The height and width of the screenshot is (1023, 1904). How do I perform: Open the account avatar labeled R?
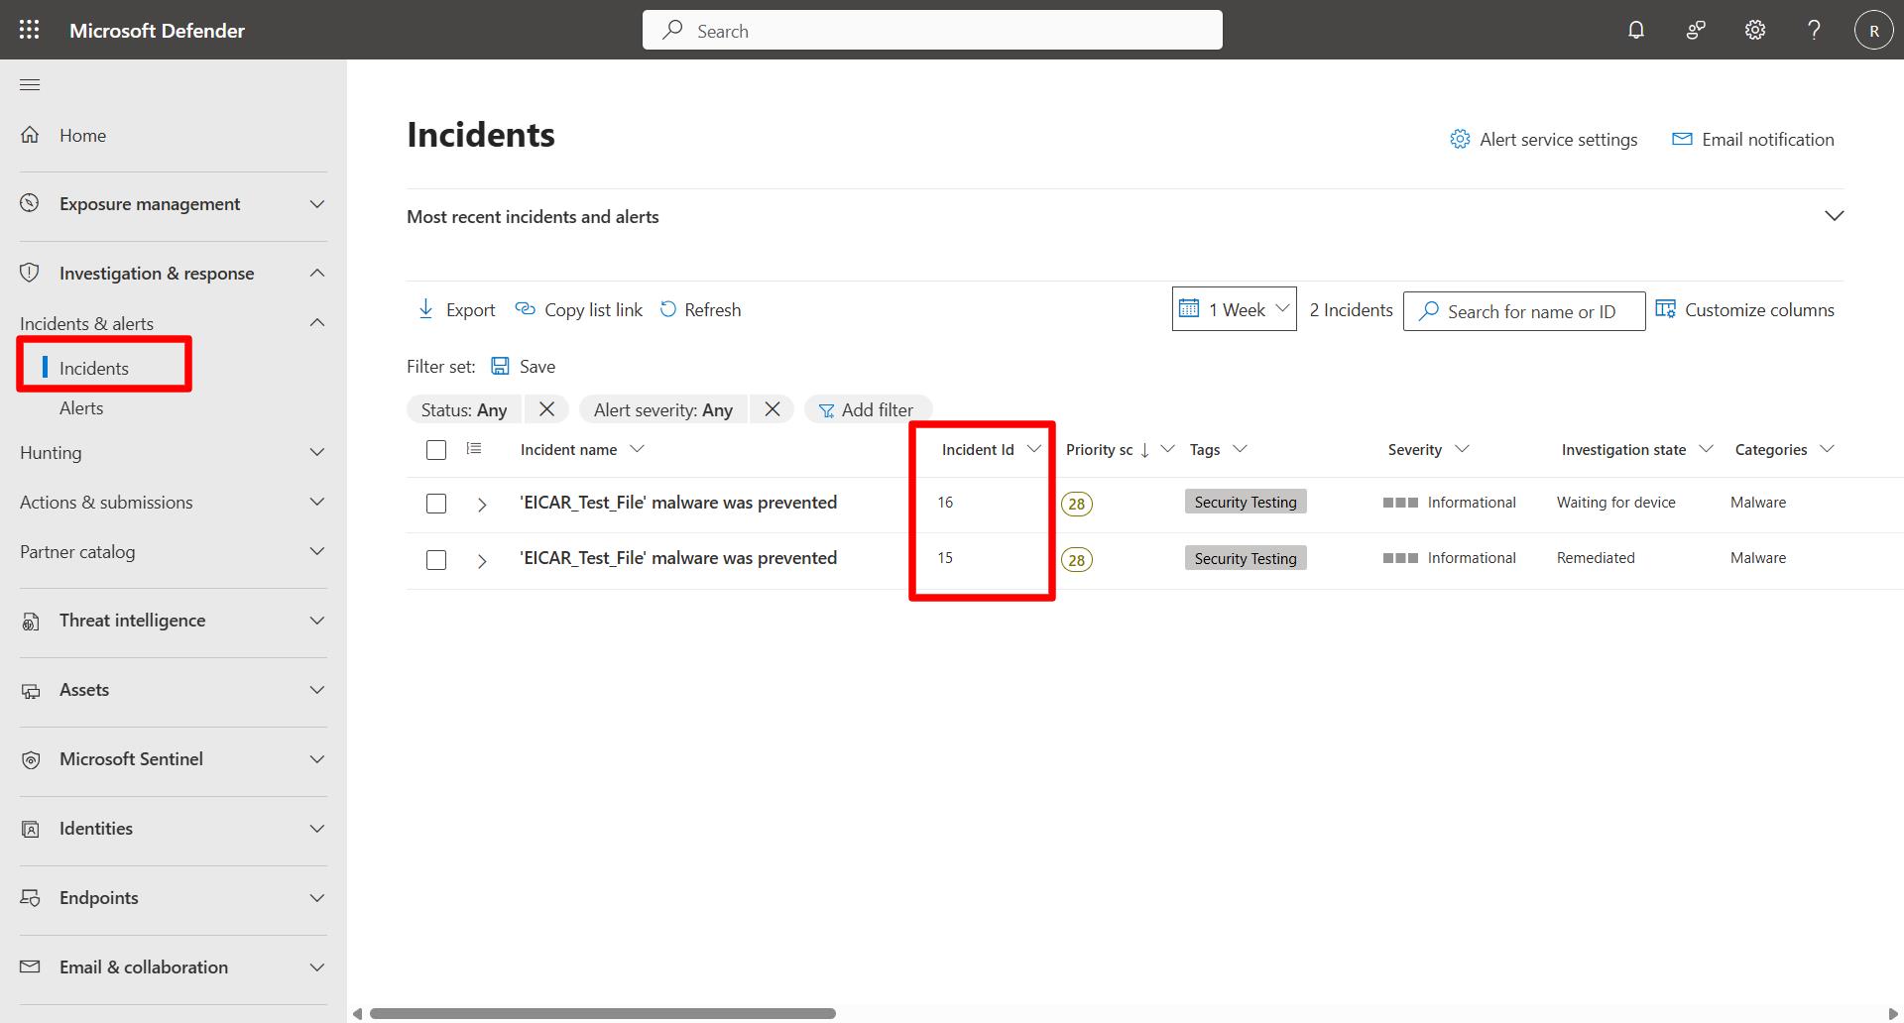coord(1873,30)
